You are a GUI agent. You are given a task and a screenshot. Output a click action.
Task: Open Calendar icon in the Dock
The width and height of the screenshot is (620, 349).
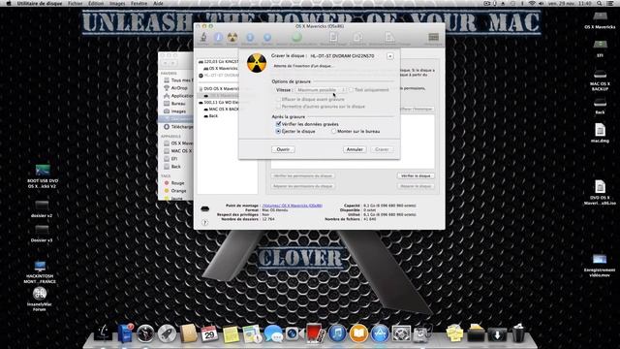tap(209, 333)
